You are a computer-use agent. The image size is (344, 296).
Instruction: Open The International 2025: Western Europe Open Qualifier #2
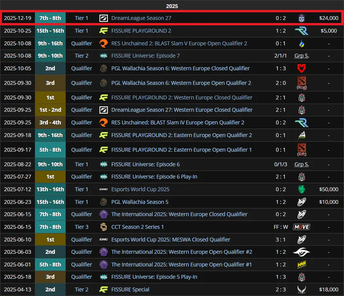click(x=182, y=252)
